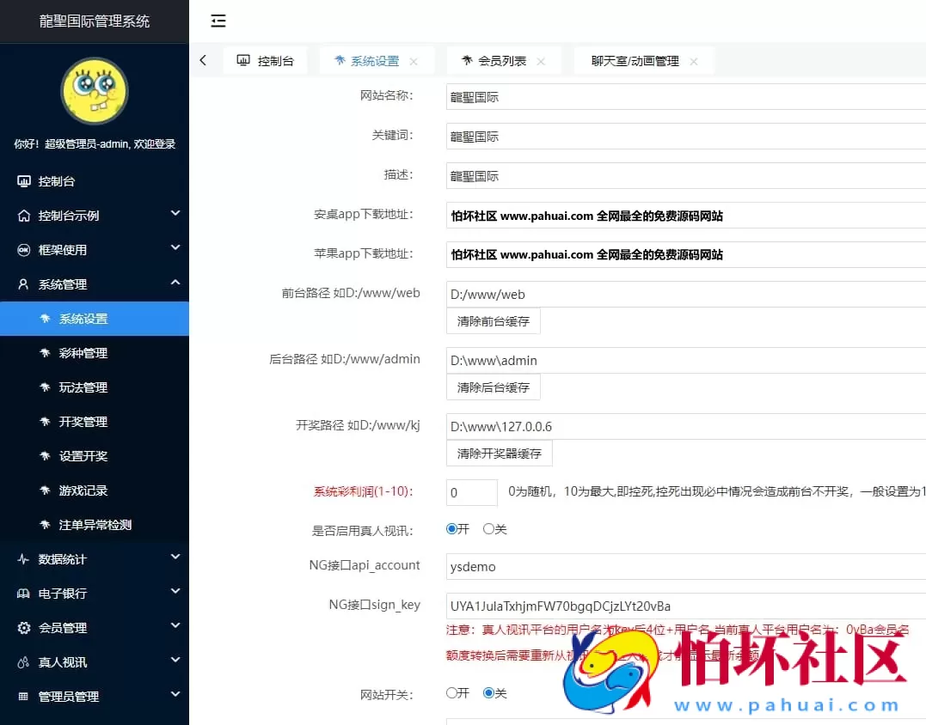Click the dashboard icon on the 控制台 tab
This screenshot has width=926, height=725.
pyautogui.click(x=242, y=60)
